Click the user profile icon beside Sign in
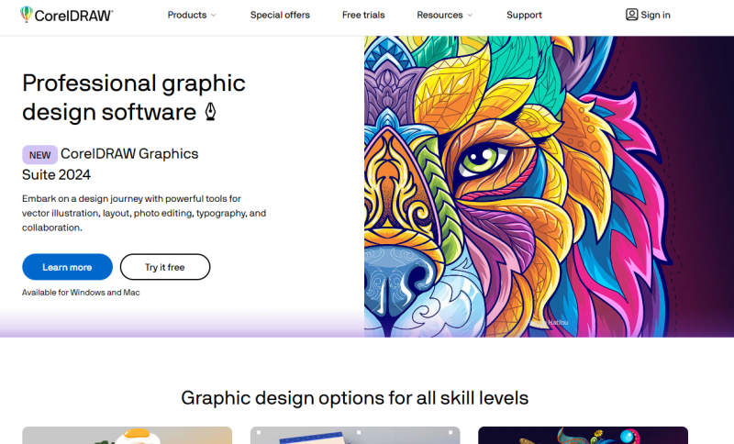This screenshot has height=444, width=734. coord(631,15)
